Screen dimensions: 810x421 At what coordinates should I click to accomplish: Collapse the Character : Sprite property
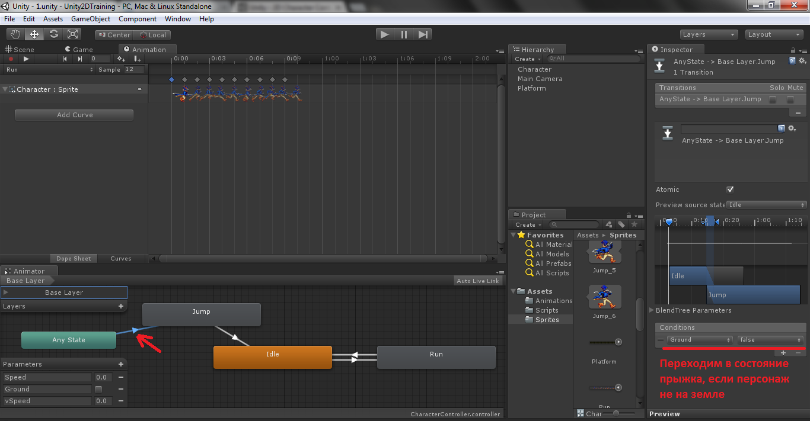(5, 89)
